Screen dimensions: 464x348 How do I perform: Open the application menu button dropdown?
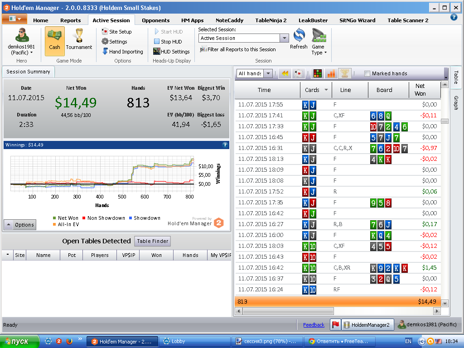pos(14,19)
